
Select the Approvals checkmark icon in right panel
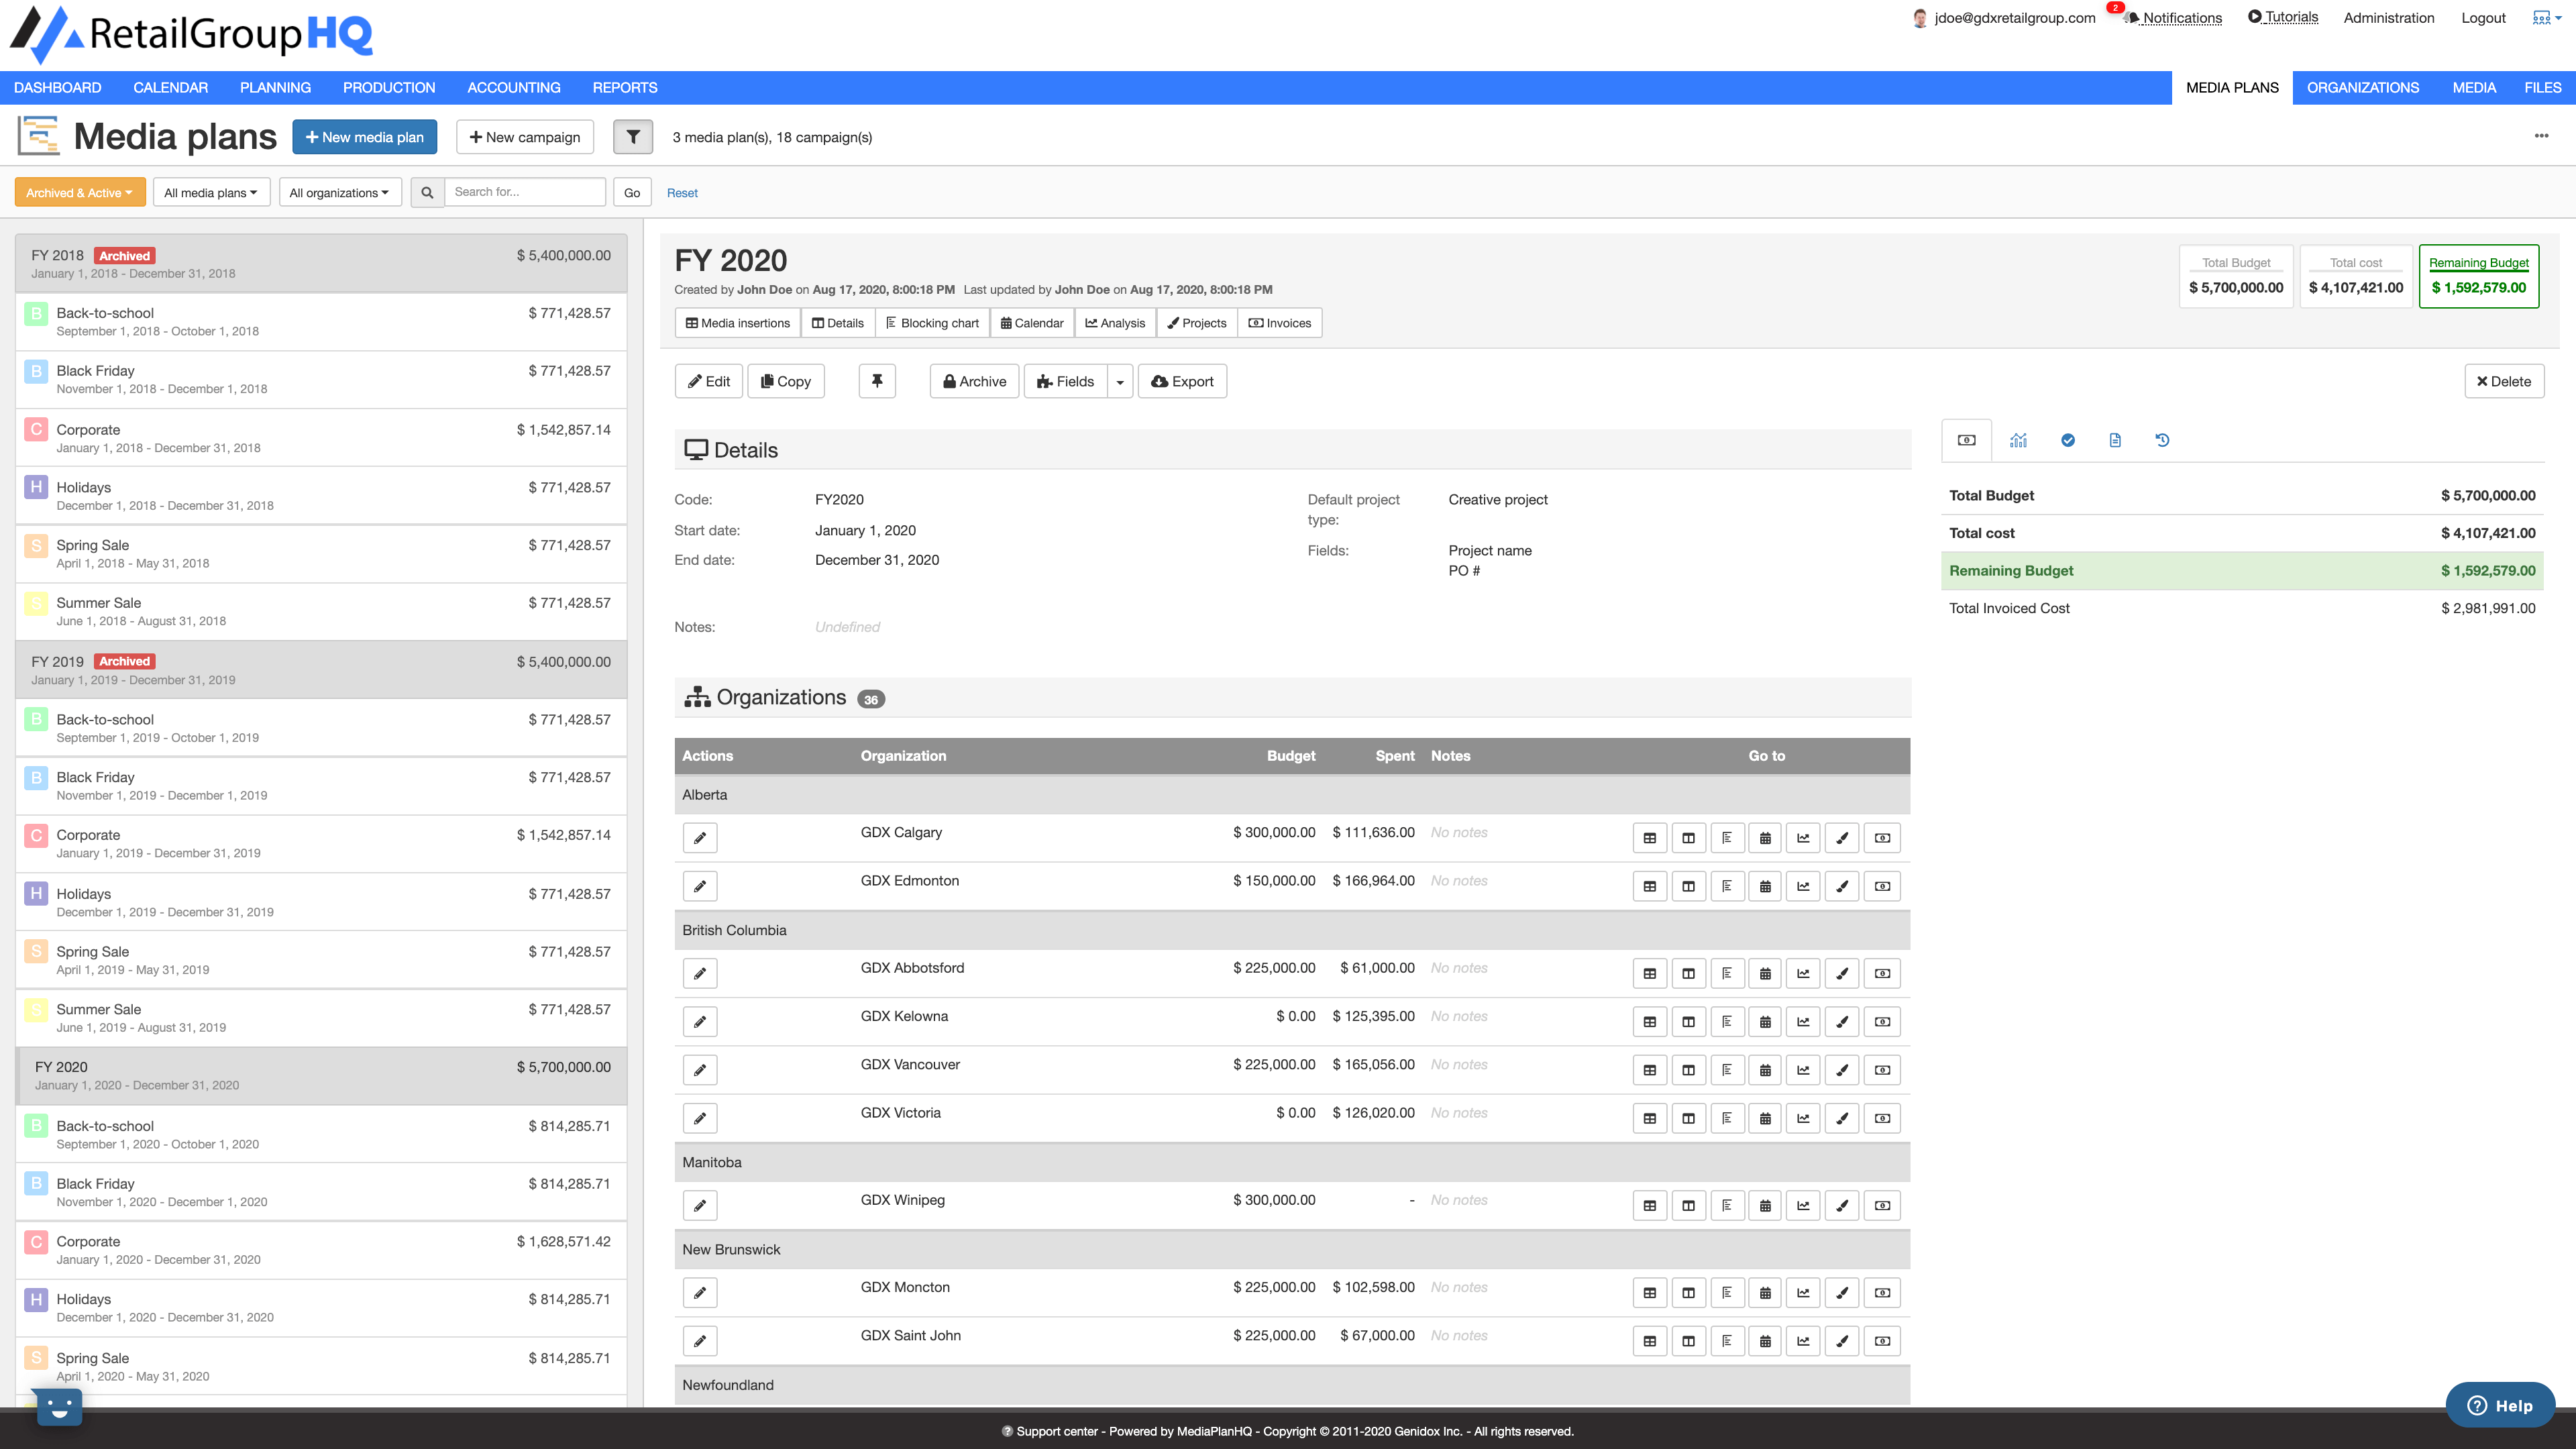2067,440
